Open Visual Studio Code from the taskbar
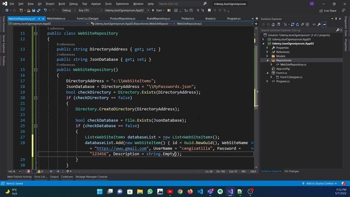The width and height of the screenshot is (350, 197). pyautogui.click(x=200, y=192)
